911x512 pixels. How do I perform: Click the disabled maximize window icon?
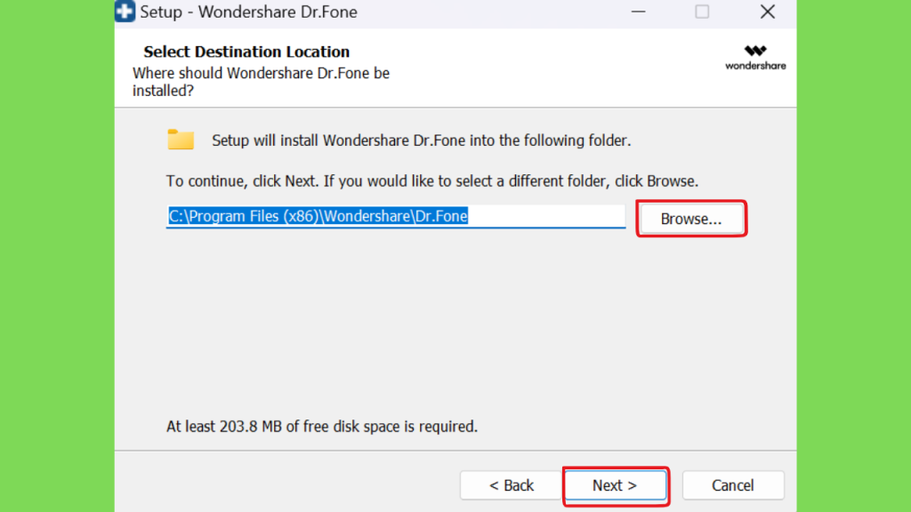[702, 12]
